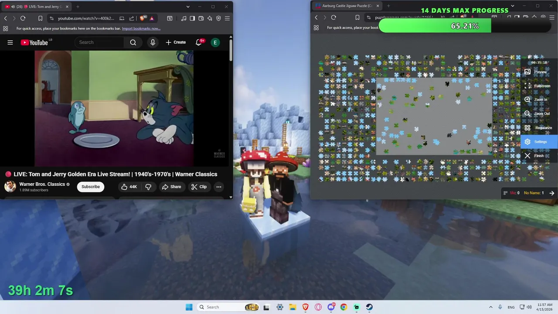The height and width of the screenshot is (314, 558).
Task: Go back in the YouTube browser window
Action: point(5,18)
